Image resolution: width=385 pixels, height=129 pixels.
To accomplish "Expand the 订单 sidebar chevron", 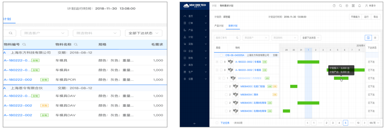I will [x=206, y=23].
